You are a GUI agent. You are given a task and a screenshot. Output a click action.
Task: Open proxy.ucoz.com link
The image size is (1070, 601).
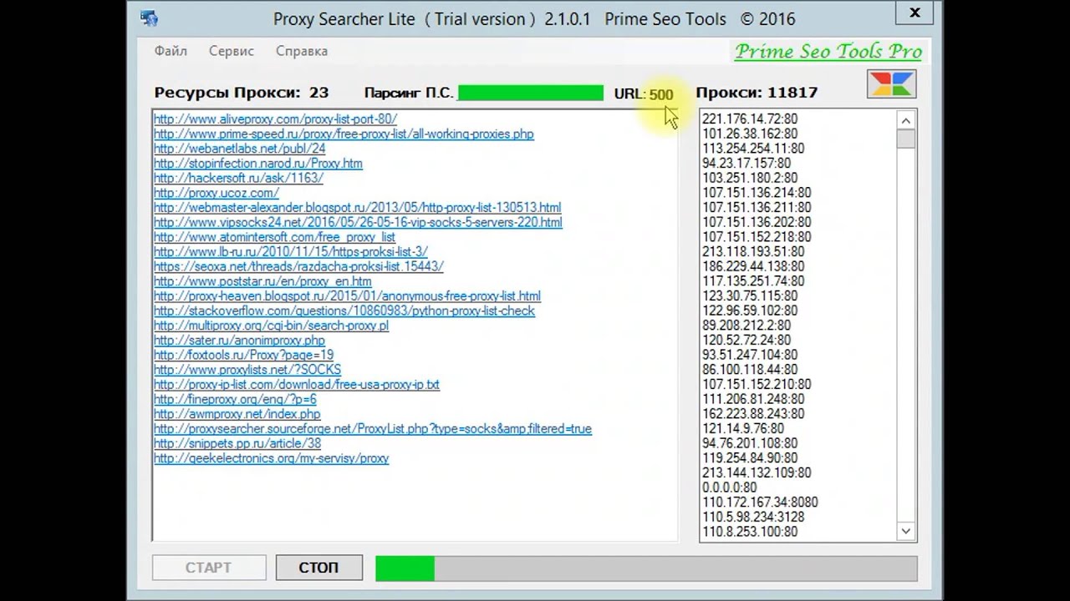(x=217, y=193)
